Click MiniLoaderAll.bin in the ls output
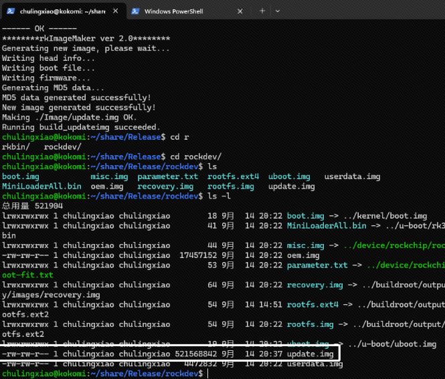This screenshot has width=445, height=379. (41, 186)
